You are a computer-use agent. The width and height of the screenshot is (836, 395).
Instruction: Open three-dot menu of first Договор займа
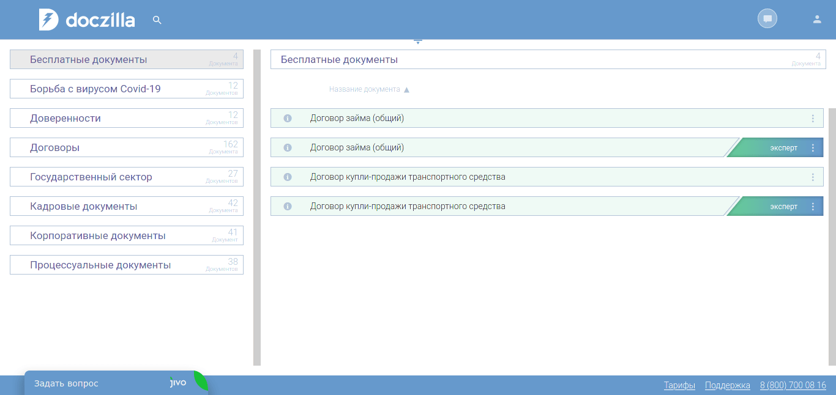(x=813, y=119)
